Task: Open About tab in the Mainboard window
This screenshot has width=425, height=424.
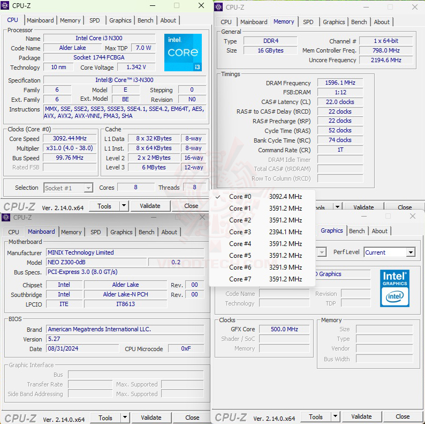Action: coord(169,232)
